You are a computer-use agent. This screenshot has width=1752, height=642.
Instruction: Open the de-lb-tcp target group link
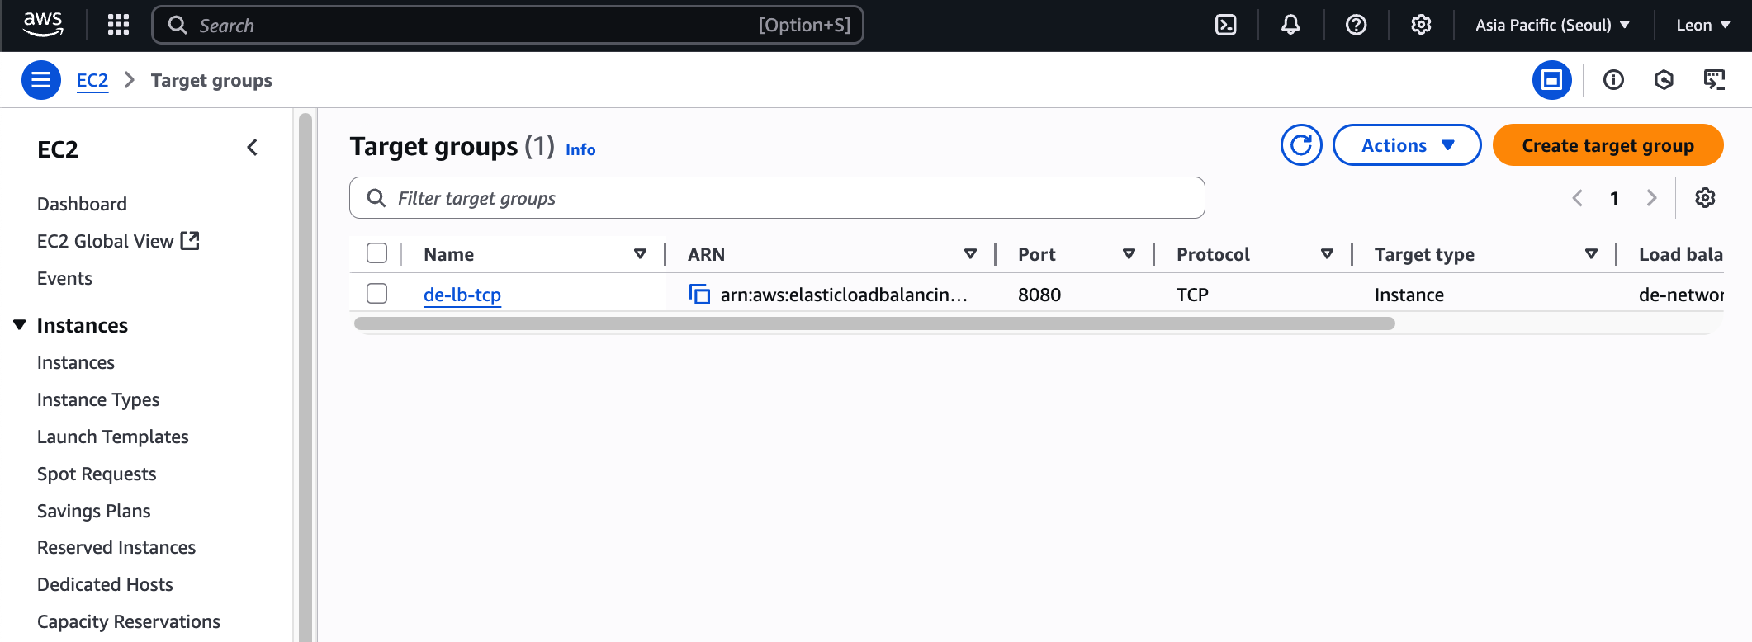(x=462, y=295)
